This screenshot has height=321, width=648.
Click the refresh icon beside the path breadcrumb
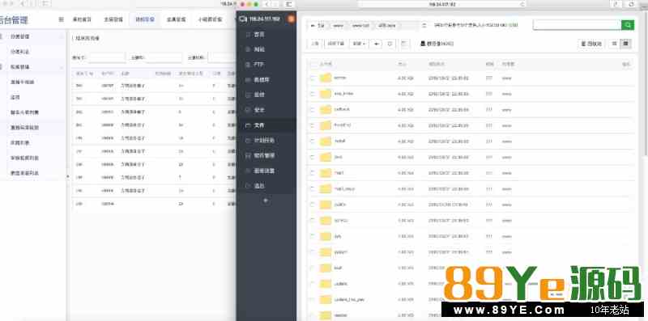click(x=424, y=26)
